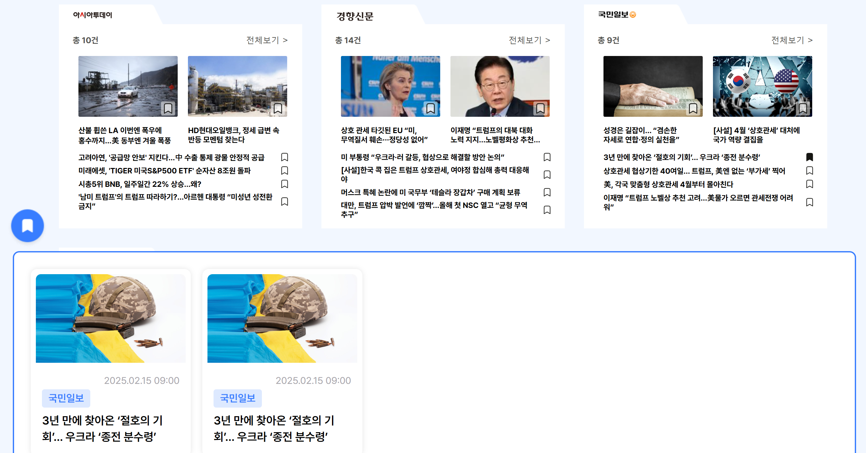Open 상호관세 협상기한 40여일 headline
This screenshot has width=866, height=453.
694,171
